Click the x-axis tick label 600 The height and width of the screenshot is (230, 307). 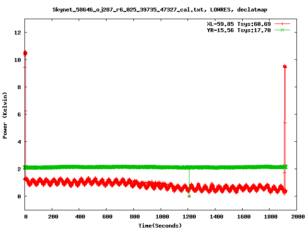pos(107,217)
